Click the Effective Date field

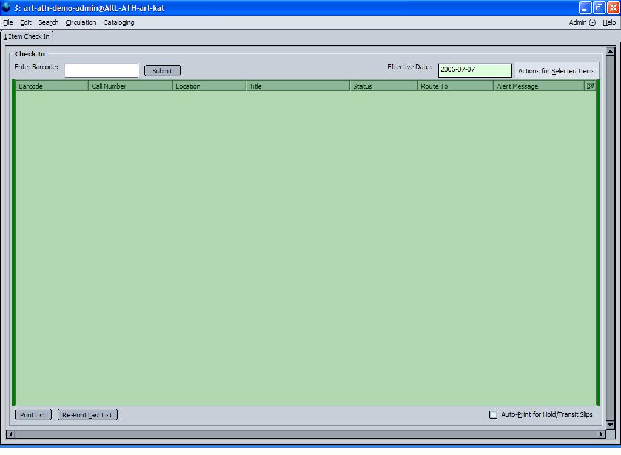click(x=474, y=71)
